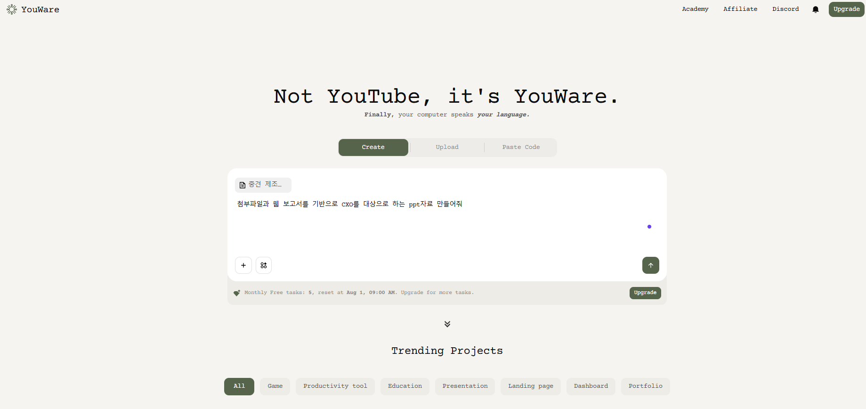Filter trending projects by Dashboard

[x=591, y=386]
